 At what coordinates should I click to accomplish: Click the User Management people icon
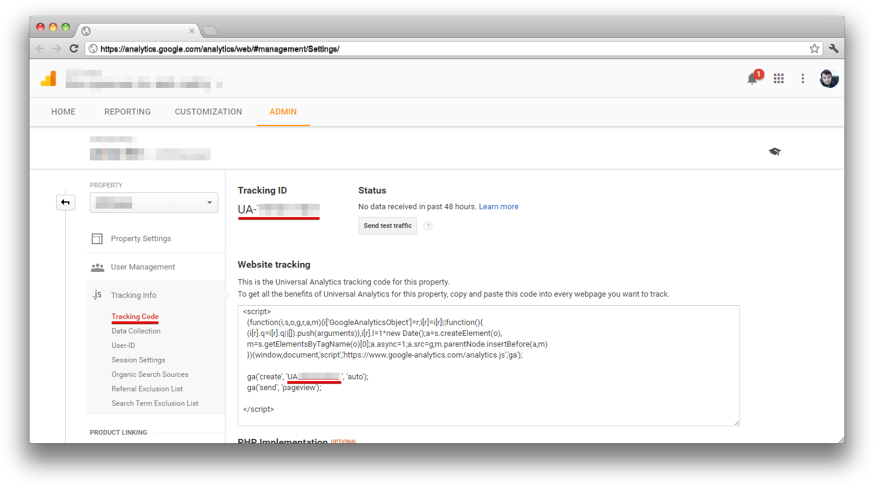tap(97, 267)
